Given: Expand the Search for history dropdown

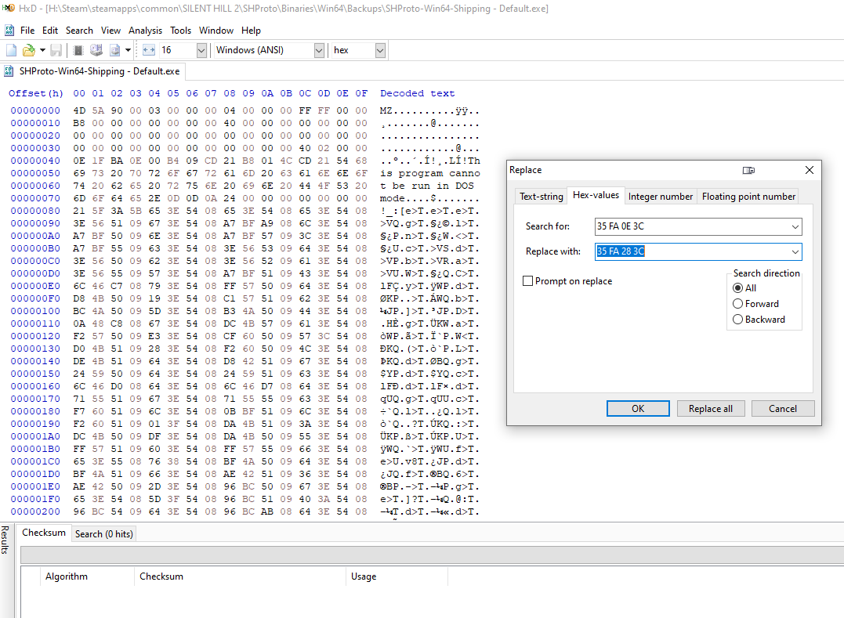Looking at the screenshot, I should pyautogui.click(x=795, y=226).
